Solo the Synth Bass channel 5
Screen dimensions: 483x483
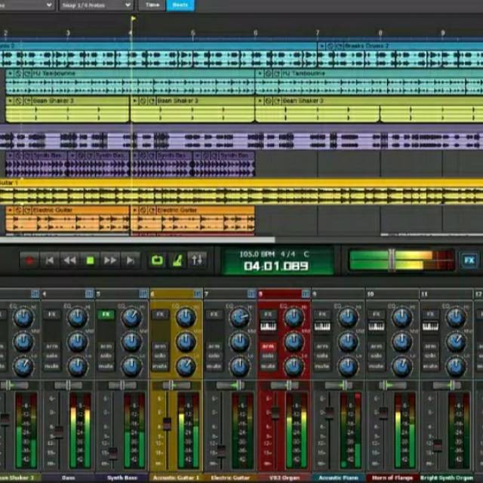point(106,356)
